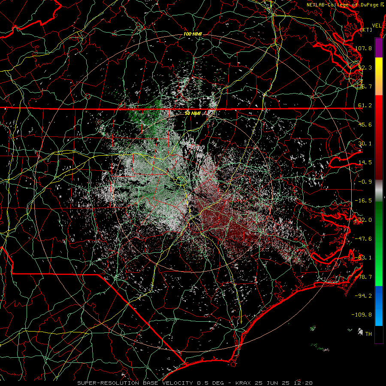The height and width of the screenshot is (386, 386).
Task: Click the 45.6 legend value
Action: [365, 124]
